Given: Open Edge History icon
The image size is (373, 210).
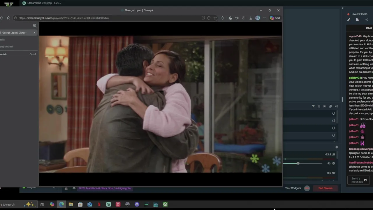Looking at the screenshot, I should click(244, 18).
